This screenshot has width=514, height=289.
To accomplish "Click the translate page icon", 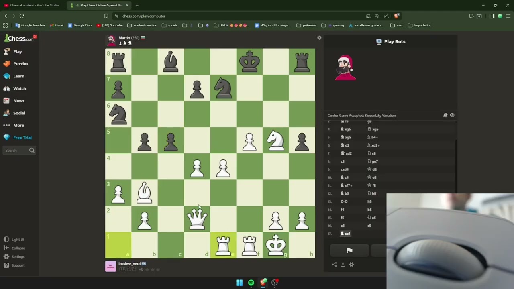I will [x=377, y=16].
